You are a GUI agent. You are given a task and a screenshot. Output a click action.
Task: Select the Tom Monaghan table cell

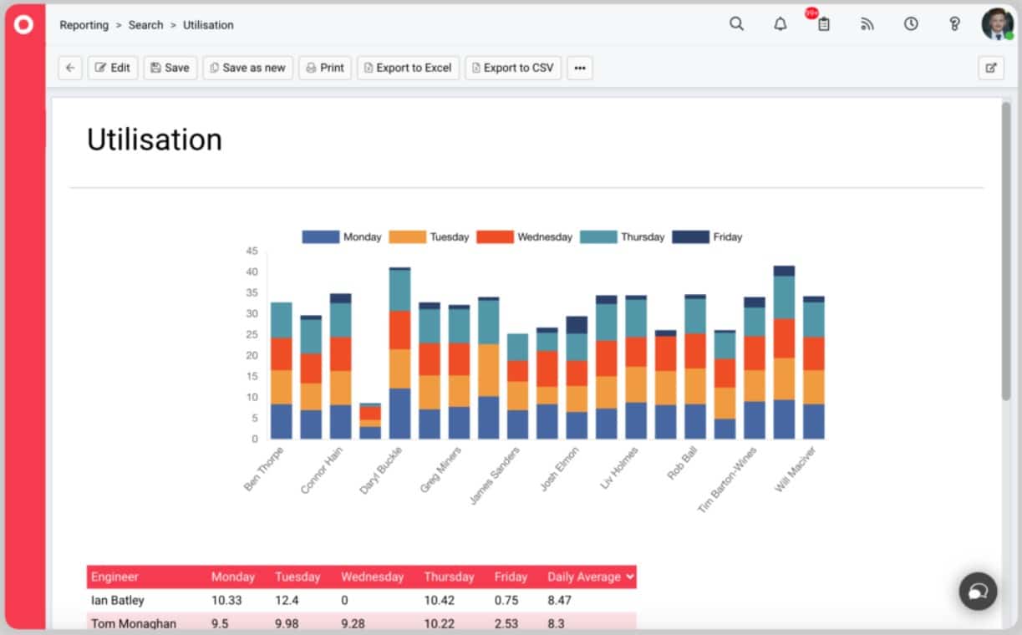134,622
